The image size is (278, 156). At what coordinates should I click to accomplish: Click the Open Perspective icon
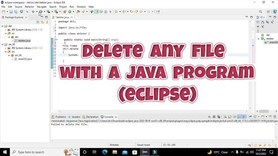268,12
